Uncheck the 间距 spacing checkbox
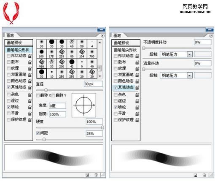The width and height of the screenshot is (215, 181). [x=38, y=133]
